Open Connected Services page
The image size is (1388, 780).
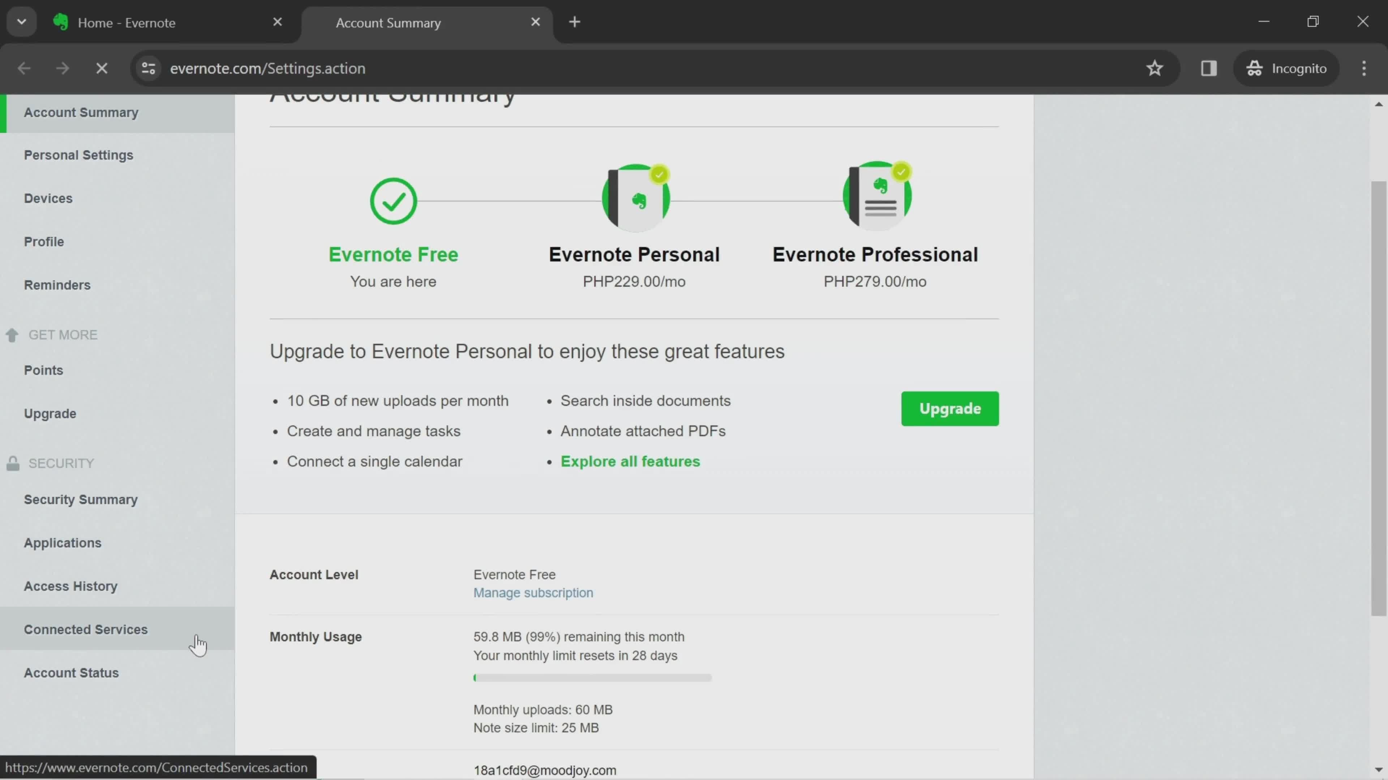click(x=86, y=629)
